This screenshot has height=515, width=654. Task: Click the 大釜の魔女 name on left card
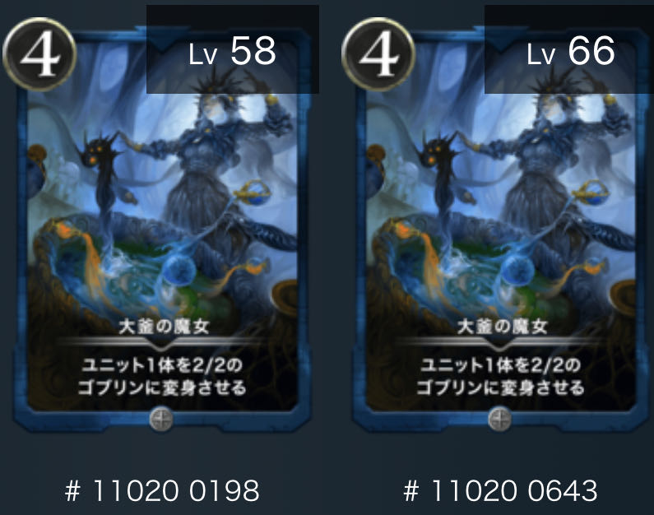click(164, 327)
